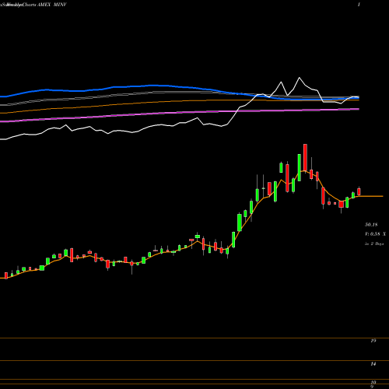Click the first red candle at far left
The image size is (389, 389).
pos(6,275)
